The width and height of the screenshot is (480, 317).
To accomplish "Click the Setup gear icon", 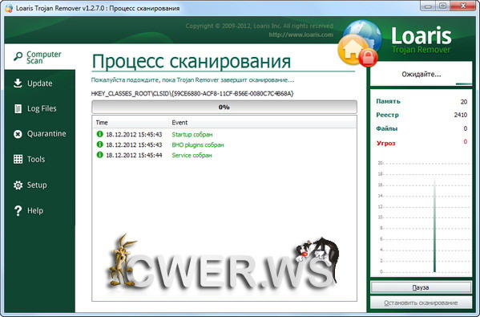I will coord(18,185).
